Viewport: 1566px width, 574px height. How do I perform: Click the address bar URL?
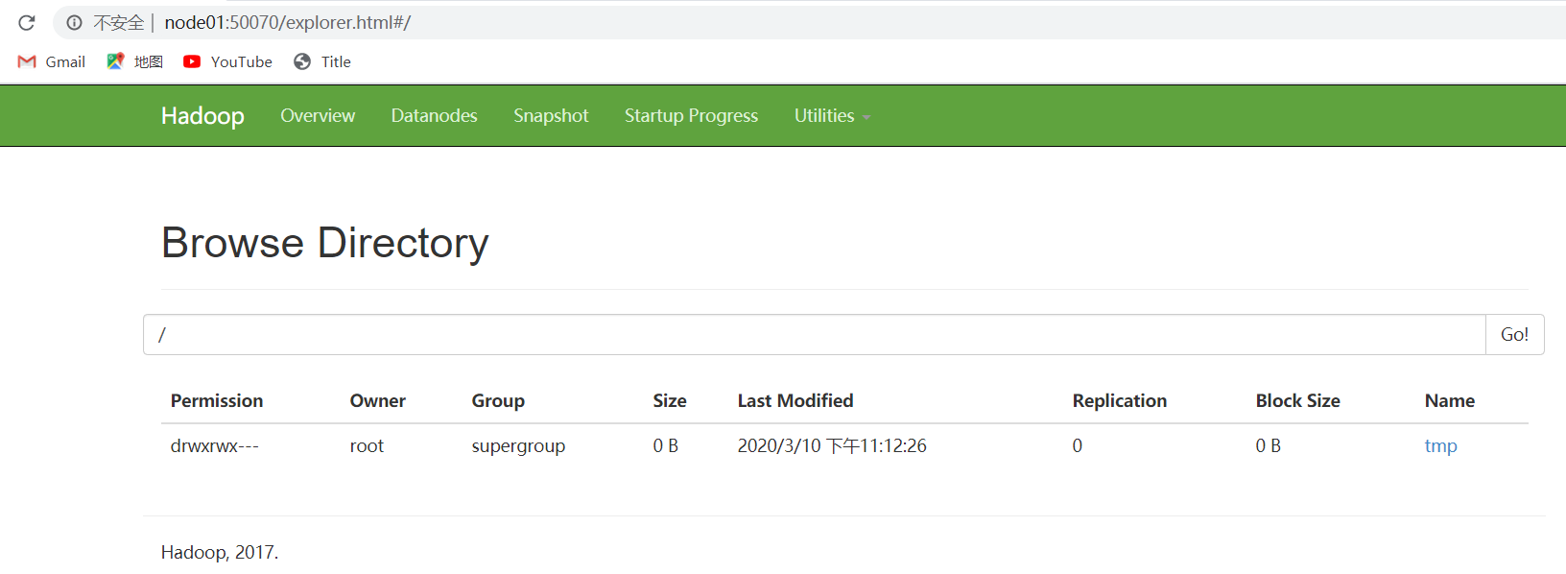[x=288, y=22]
